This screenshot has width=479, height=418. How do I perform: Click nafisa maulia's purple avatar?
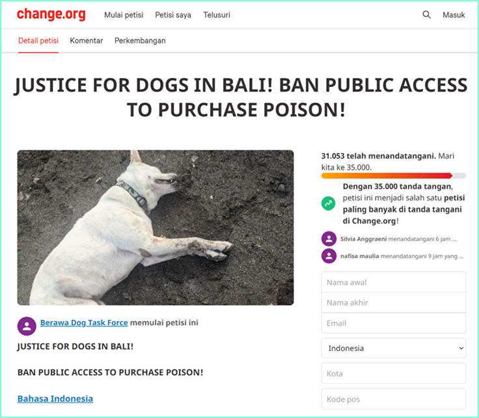click(x=329, y=256)
